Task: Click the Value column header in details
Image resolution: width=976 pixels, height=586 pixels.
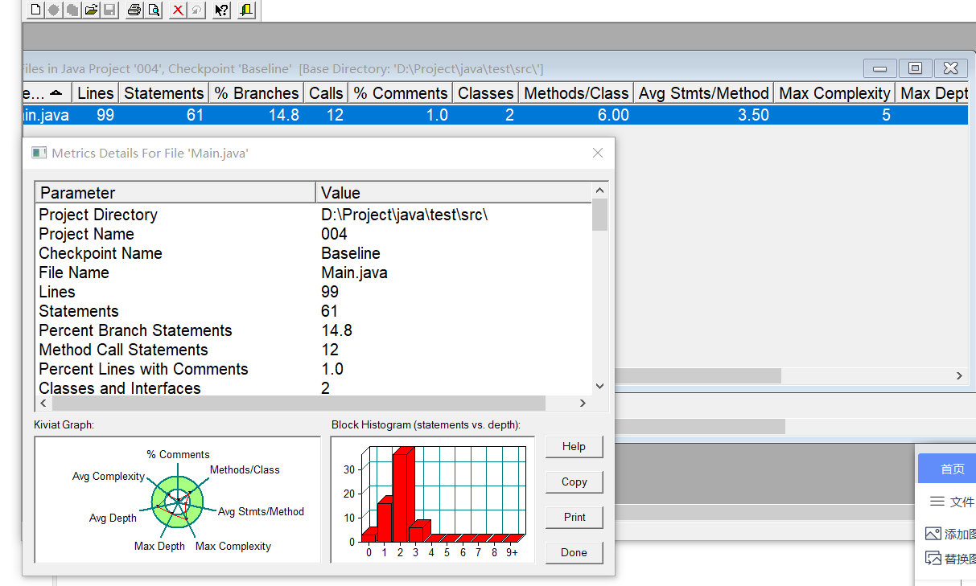Action: (454, 193)
